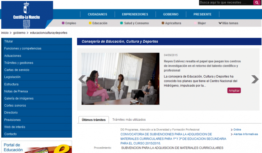The width and height of the screenshot is (262, 153).
Task: Show the next news slide arrow
Action: [x=254, y=79]
